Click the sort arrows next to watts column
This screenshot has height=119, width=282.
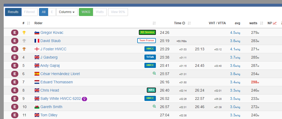262,23
